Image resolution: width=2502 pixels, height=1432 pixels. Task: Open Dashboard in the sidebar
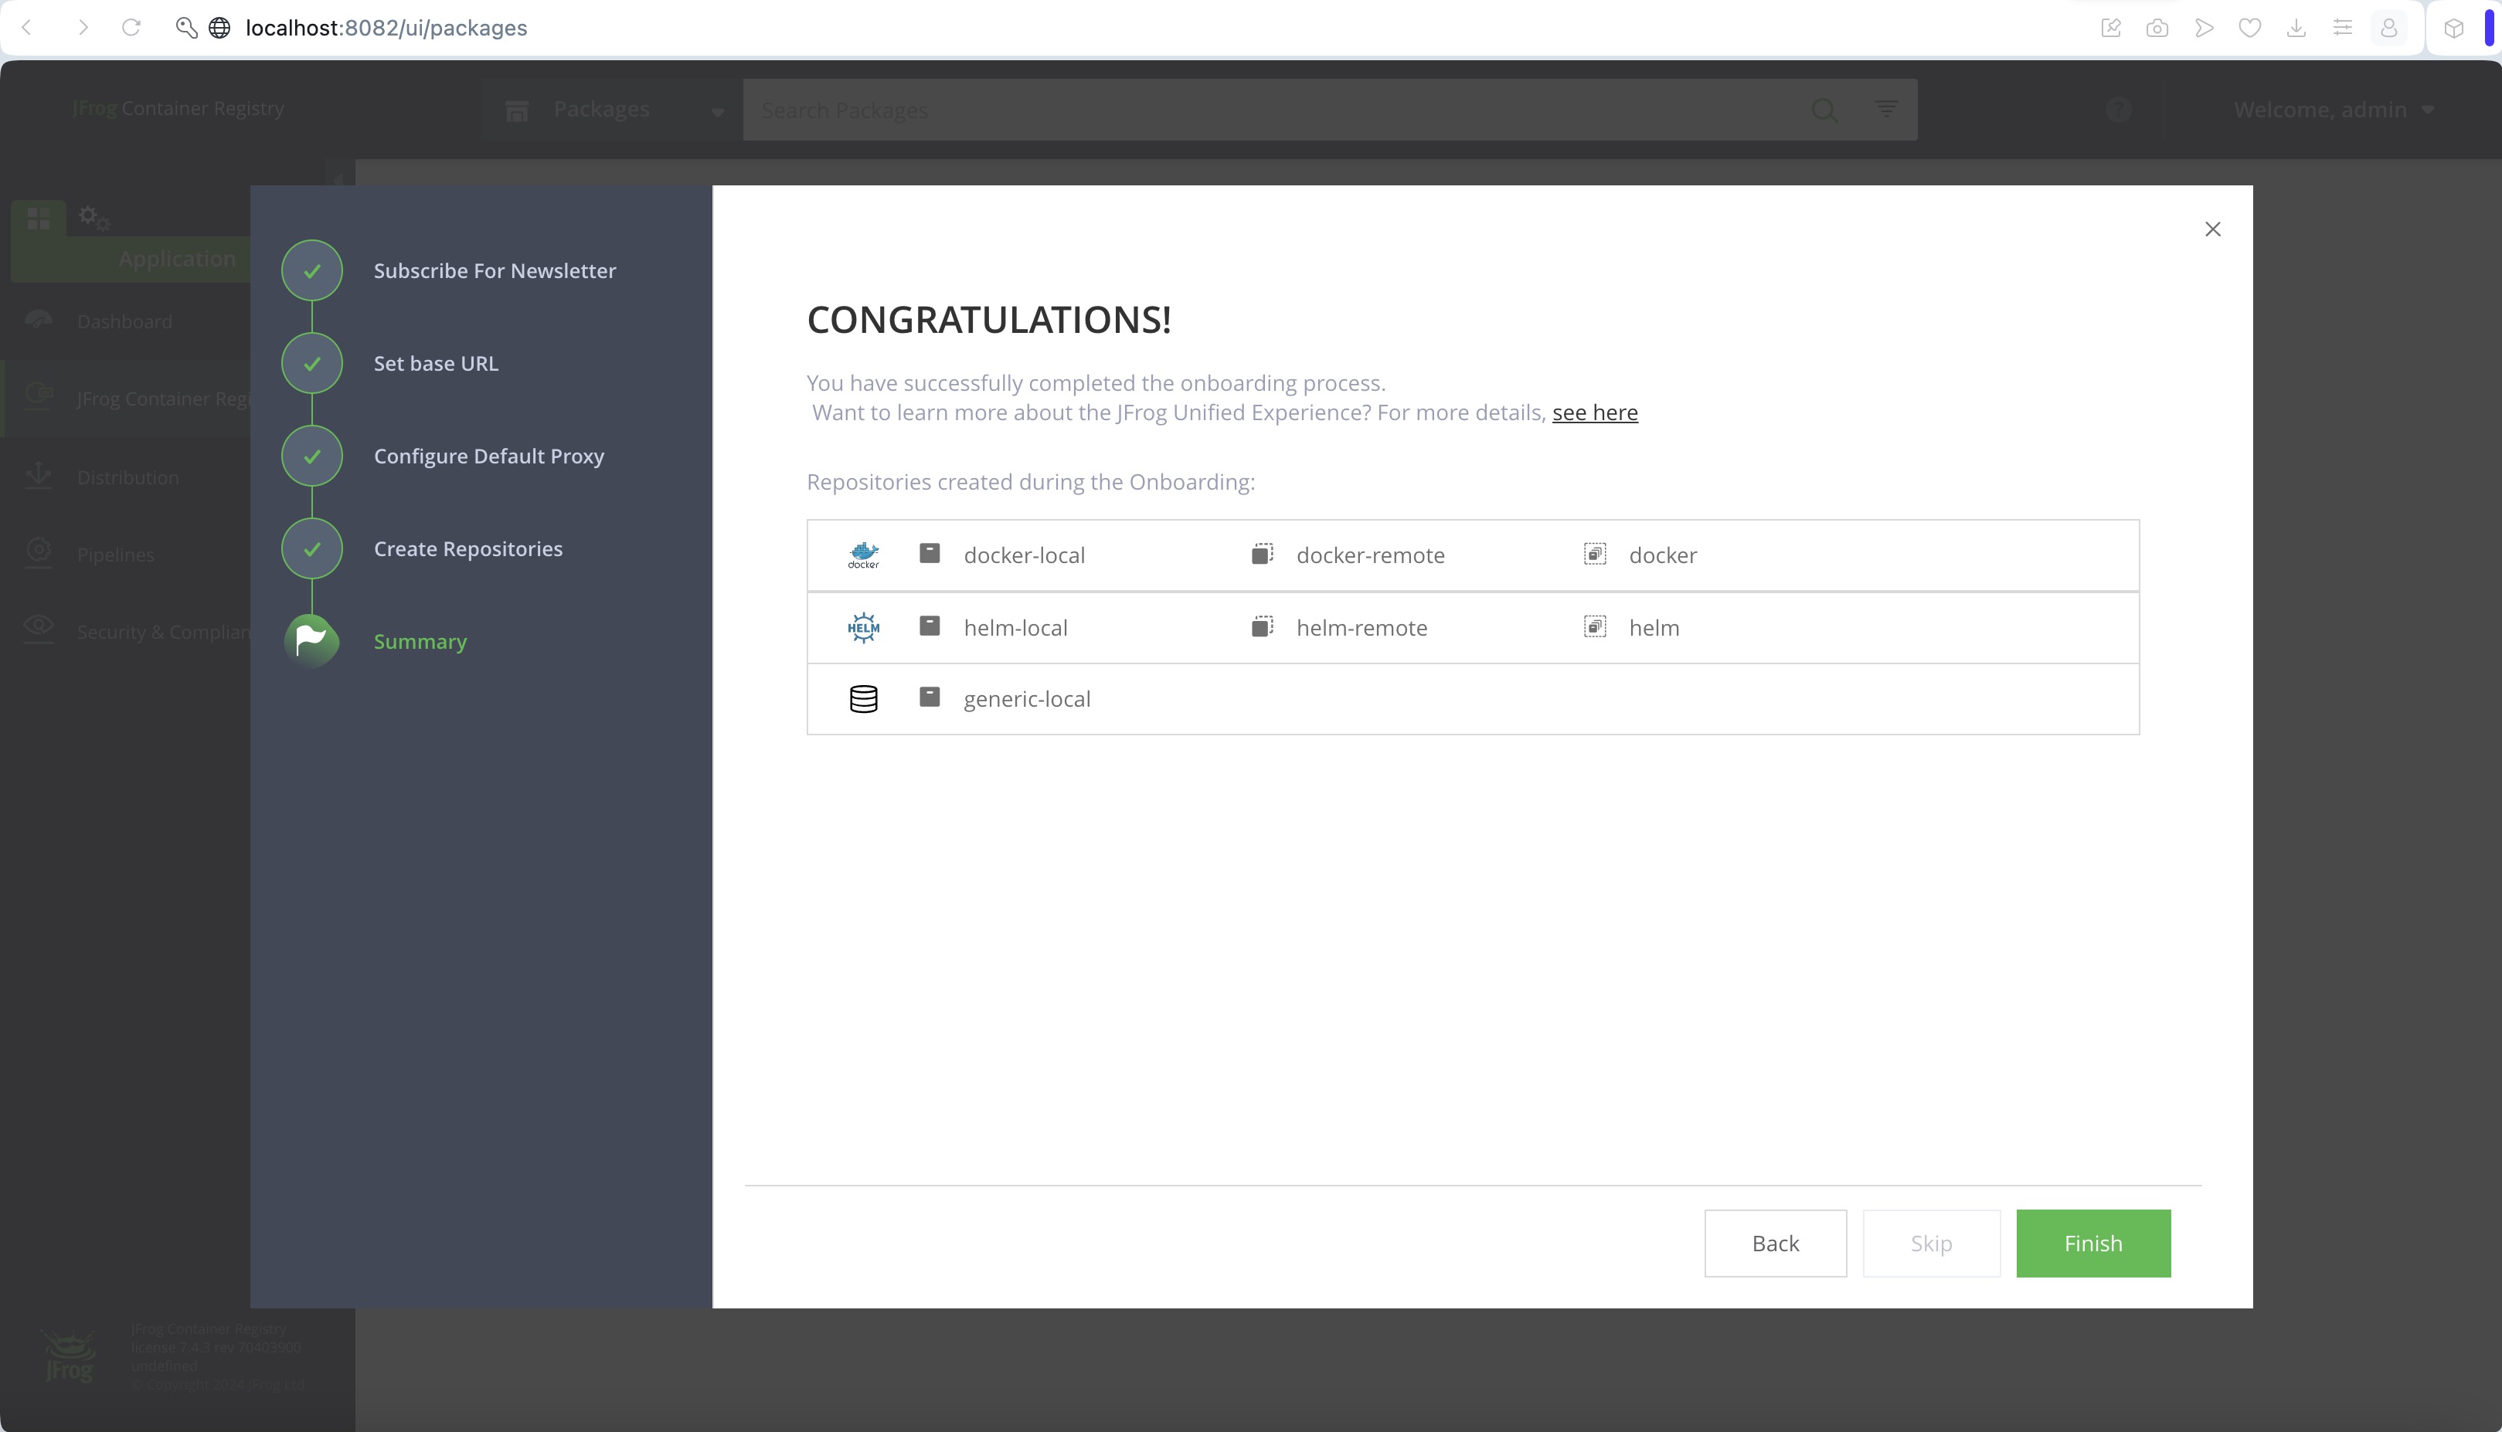[x=124, y=321]
